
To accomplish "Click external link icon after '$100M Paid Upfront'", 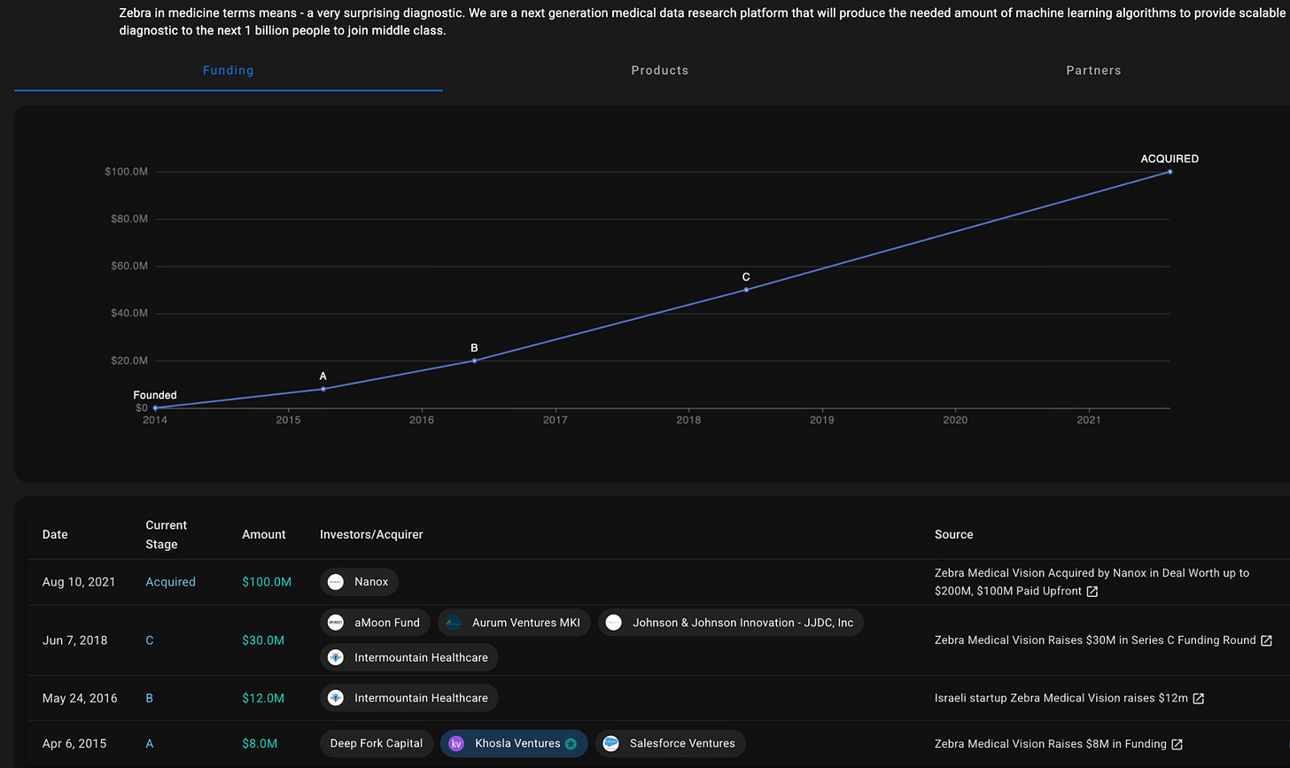I will pyautogui.click(x=1092, y=592).
